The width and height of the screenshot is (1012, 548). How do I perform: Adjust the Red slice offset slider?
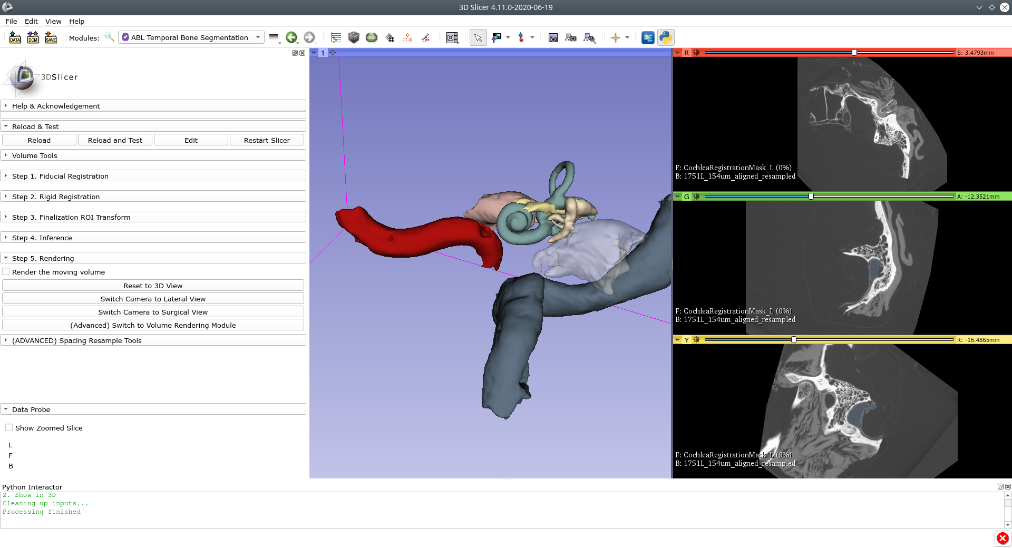829,53
